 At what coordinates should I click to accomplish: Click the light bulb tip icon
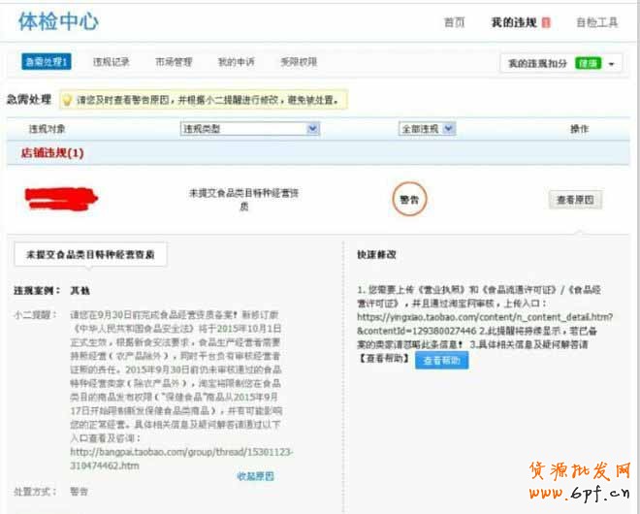pos(67,100)
